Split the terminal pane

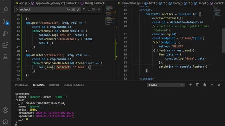tap(198, 85)
